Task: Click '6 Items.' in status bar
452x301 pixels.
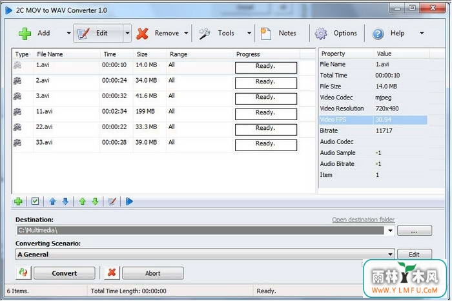Action: (x=18, y=291)
